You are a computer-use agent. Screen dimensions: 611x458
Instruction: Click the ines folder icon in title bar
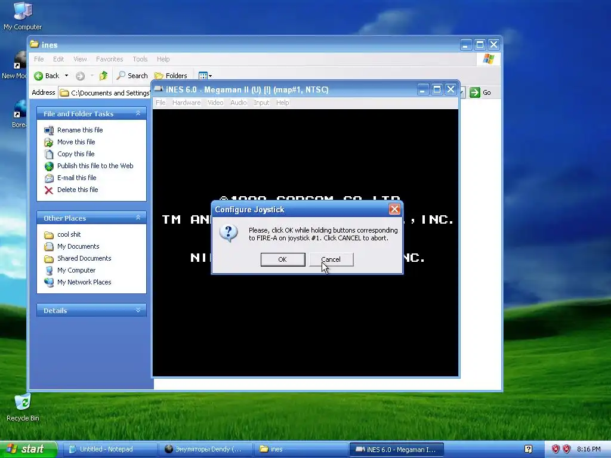point(35,44)
